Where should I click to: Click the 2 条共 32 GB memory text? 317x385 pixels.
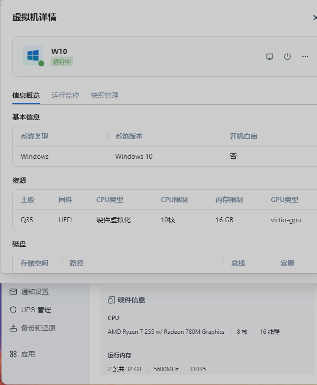click(x=125, y=369)
